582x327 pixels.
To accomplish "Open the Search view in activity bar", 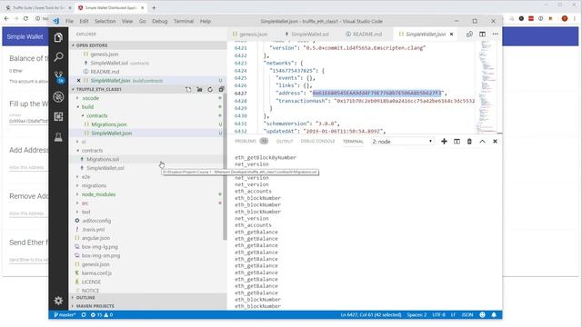I will click(58, 56).
